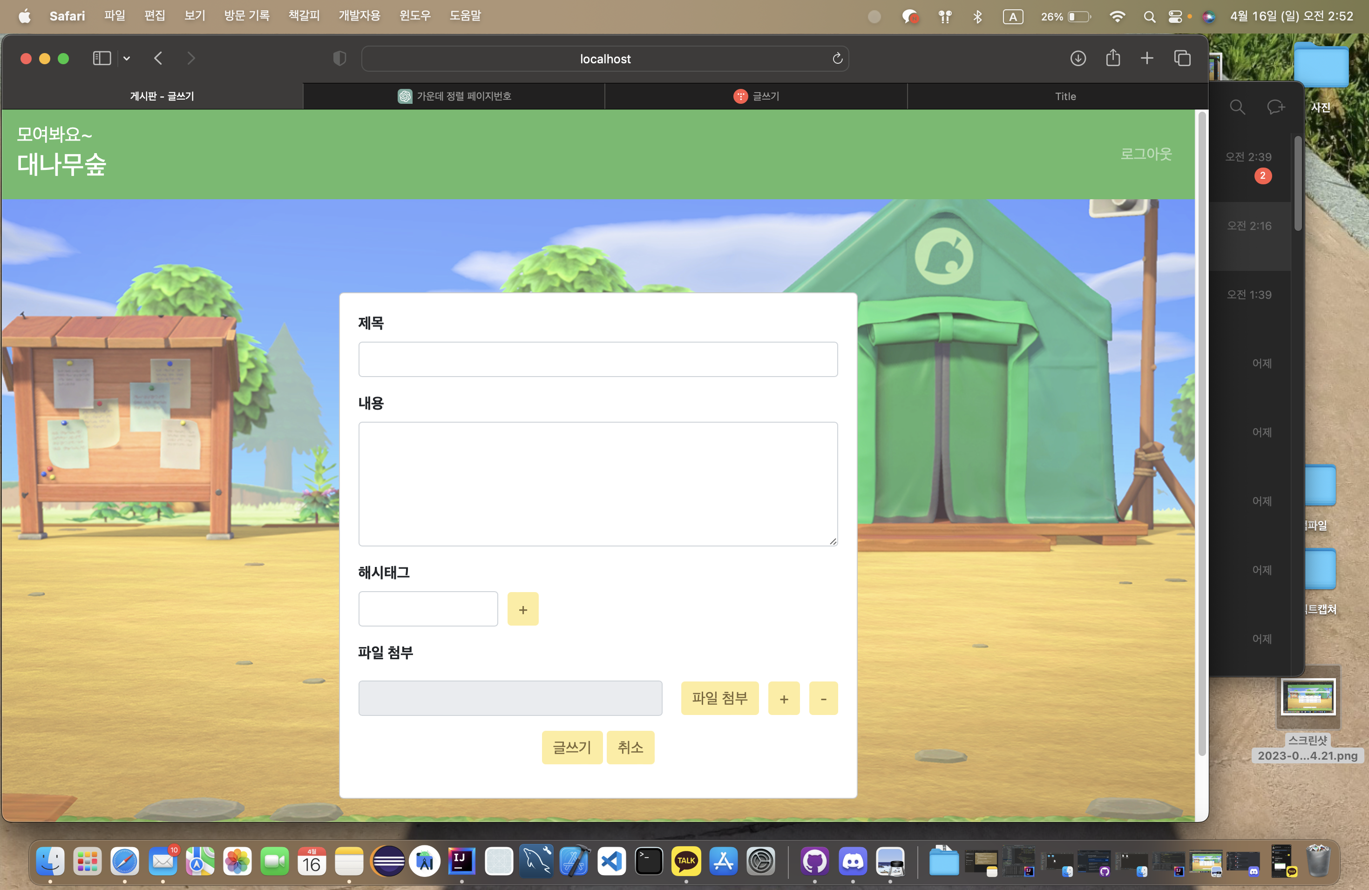The image size is (1369, 890).
Task: Show Safari downloads
Action: pyautogui.click(x=1078, y=58)
